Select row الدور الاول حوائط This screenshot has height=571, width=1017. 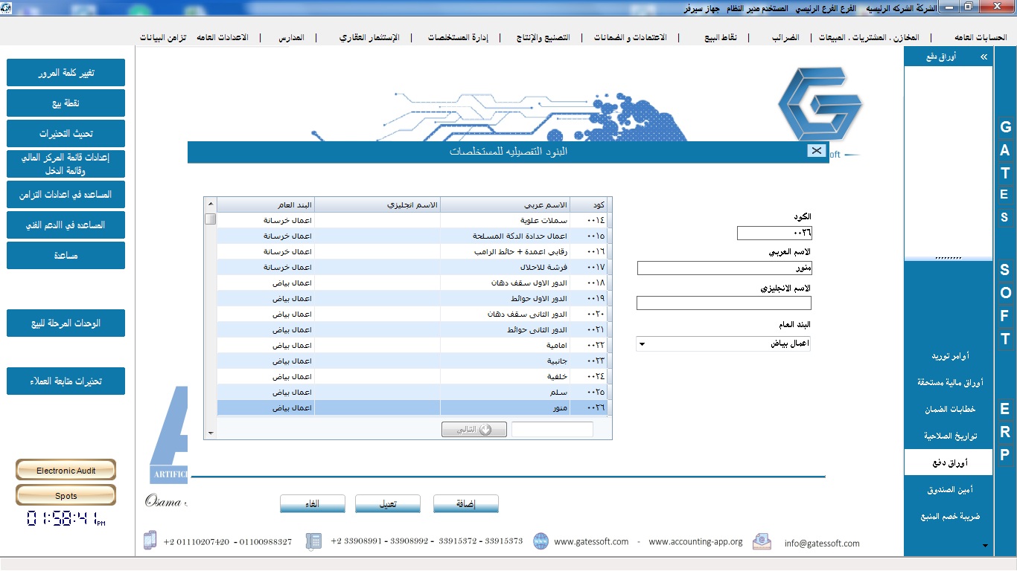pyautogui.click(x=412, y=298)
